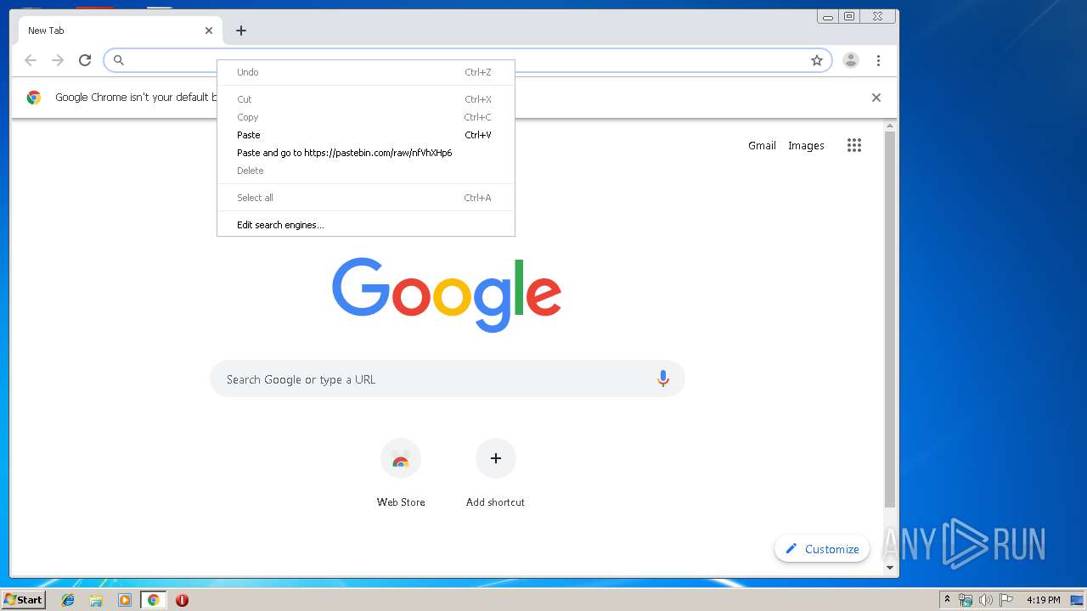Image resolution: width=1087 pixels, height=611 pixels.
Task: Open a new tab with plus button
Action: [241, 31]
